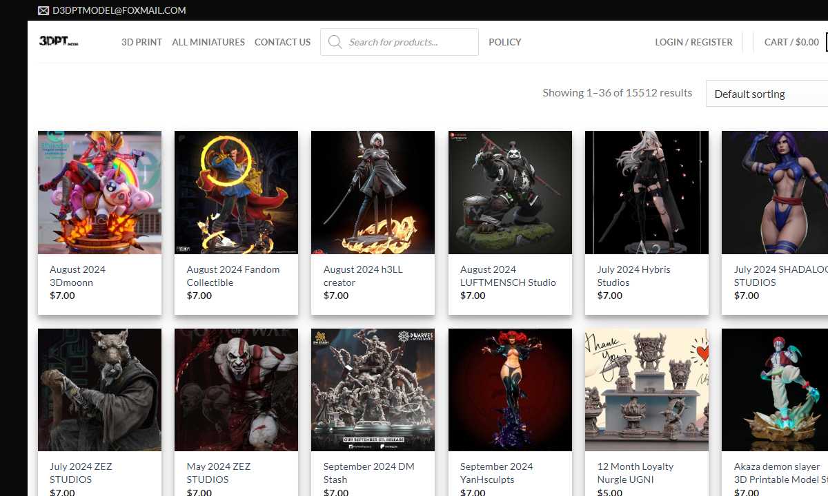This screenshot has height=496, width=828.
Task: Open September 2024 YanHsculpts image
Action: pos(510,390)
